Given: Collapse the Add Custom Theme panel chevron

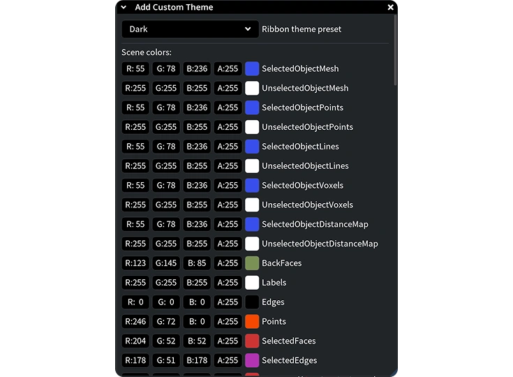Looking at the screenshot, I should [124, 7].
